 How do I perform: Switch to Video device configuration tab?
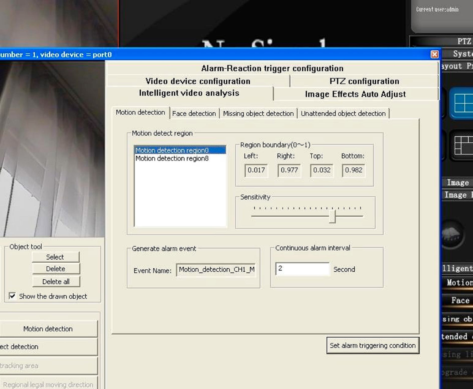point(198,81)
